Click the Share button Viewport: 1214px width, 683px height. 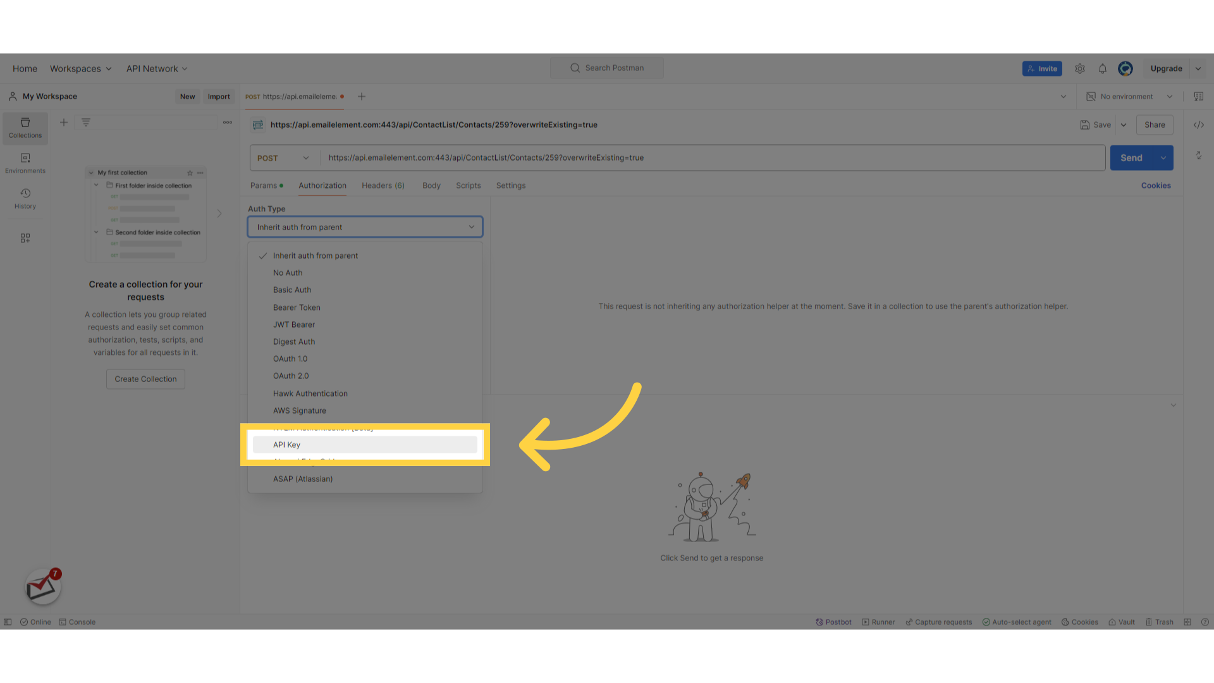[x=1155, y=125]
